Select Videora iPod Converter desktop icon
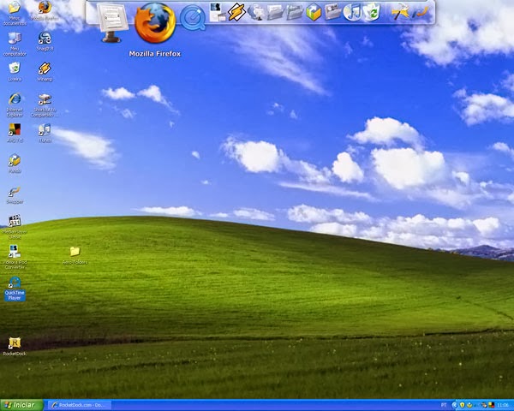Screen dimensions: 514x411 pos(15,257)
